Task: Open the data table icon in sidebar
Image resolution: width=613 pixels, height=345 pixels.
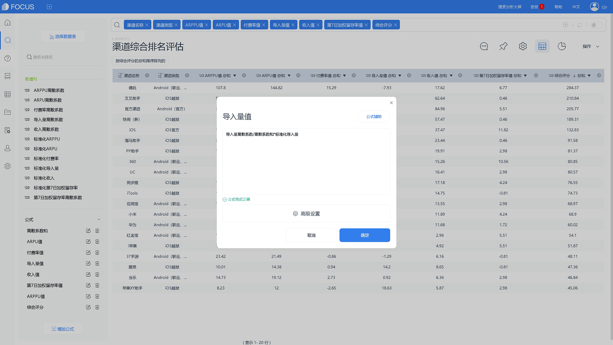Action: point(8,94)
